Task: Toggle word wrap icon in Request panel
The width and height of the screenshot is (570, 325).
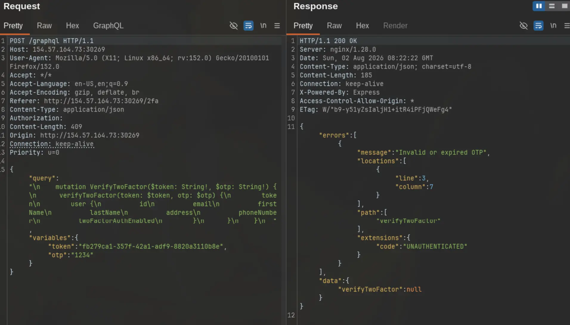Action: coord(248,26)
